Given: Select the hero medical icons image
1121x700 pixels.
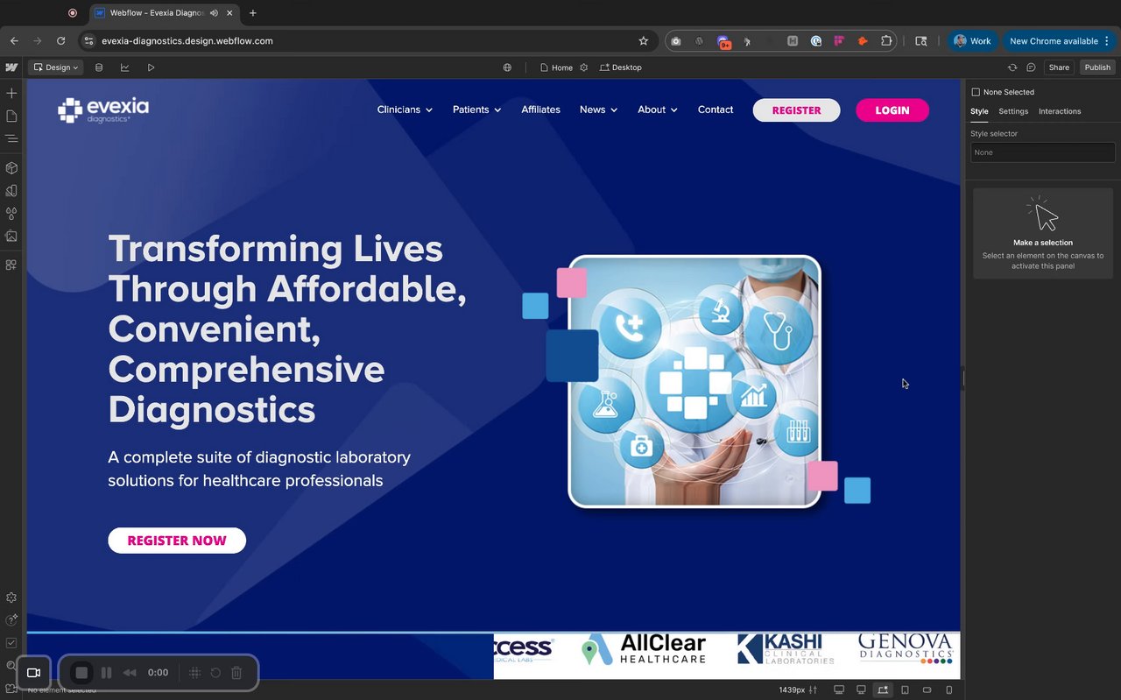Looking at the screenshot, I should [x=694, y=382].
